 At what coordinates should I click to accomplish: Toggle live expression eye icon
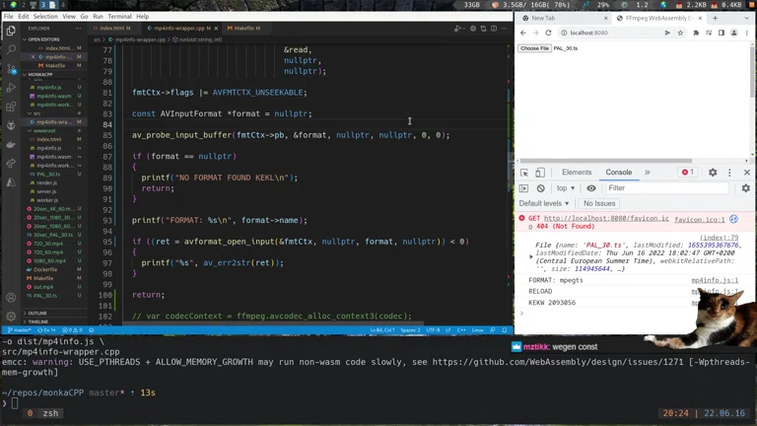coord(591,188)
